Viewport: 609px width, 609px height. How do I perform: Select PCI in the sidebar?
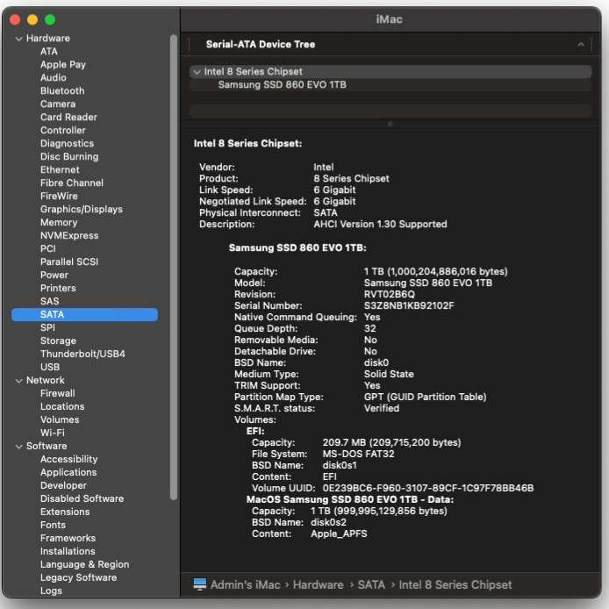(x=48, y=249)
